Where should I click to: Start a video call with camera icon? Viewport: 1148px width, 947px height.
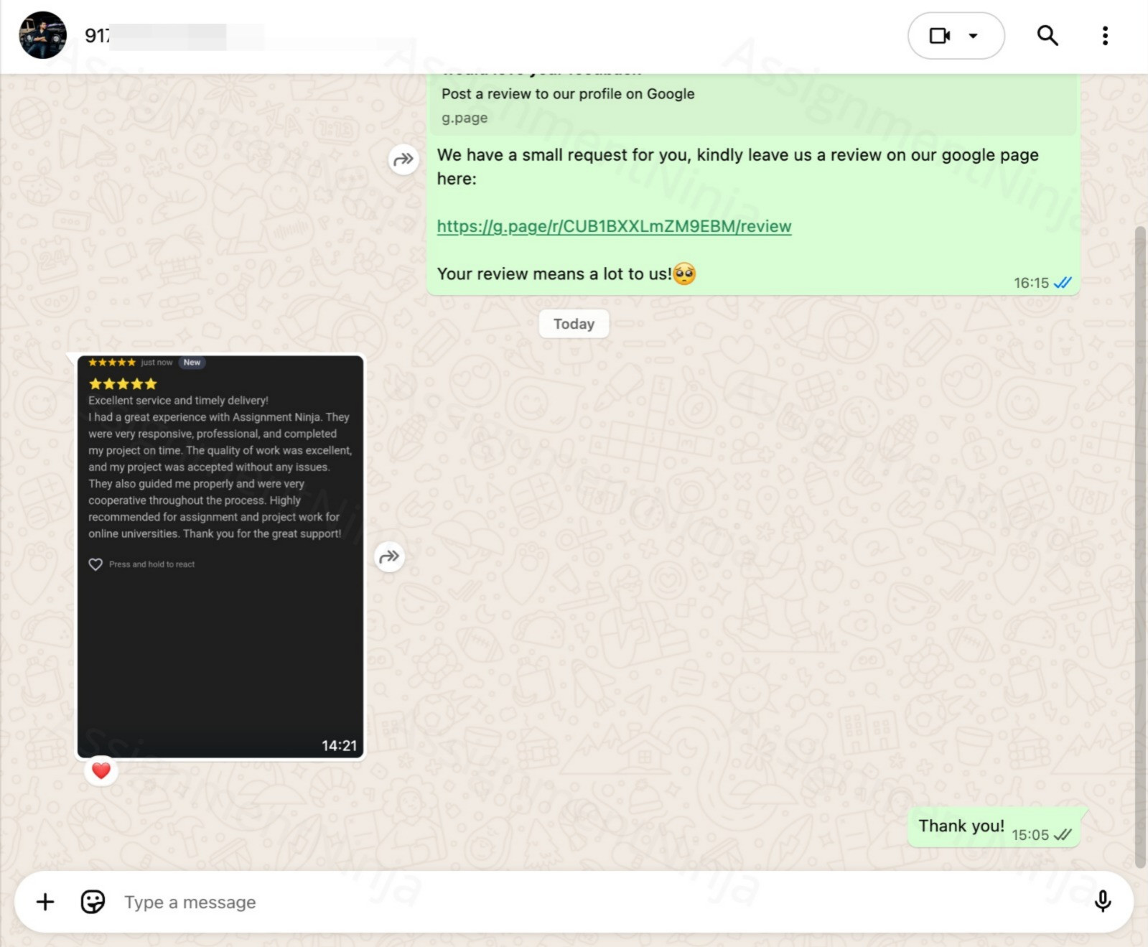(940, 36)
